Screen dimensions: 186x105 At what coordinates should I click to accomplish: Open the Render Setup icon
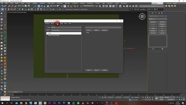pyautogui.click(x=124, y=6)
